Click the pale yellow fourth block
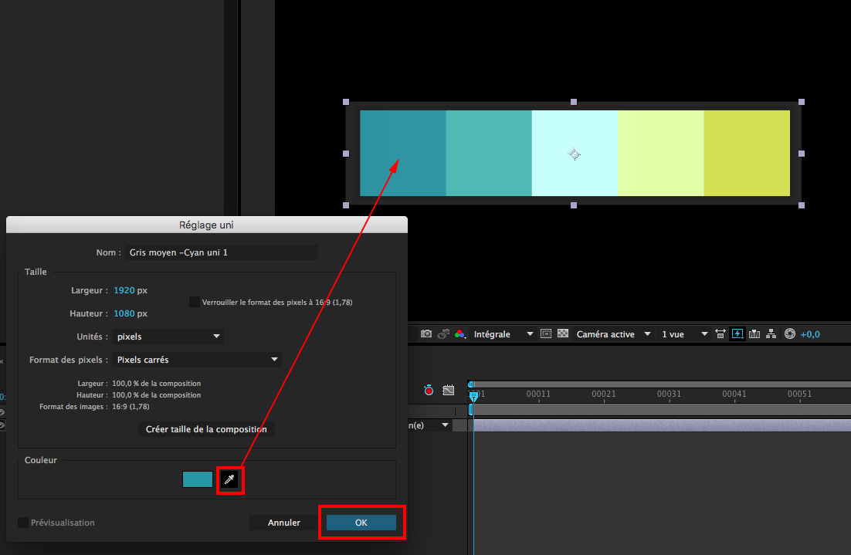851x555 pixels. (661, 153)
